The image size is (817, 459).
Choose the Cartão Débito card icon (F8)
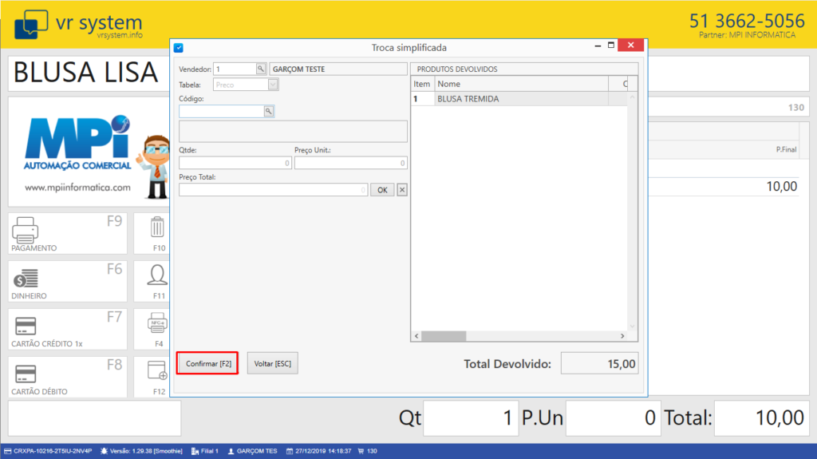point(26,374)
